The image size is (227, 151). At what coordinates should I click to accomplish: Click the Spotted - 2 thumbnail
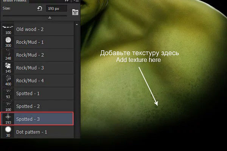pos(8,106)
